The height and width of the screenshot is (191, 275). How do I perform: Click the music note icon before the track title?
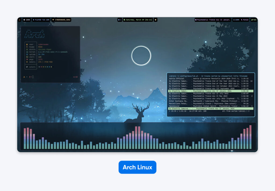(x=196, y=20)
